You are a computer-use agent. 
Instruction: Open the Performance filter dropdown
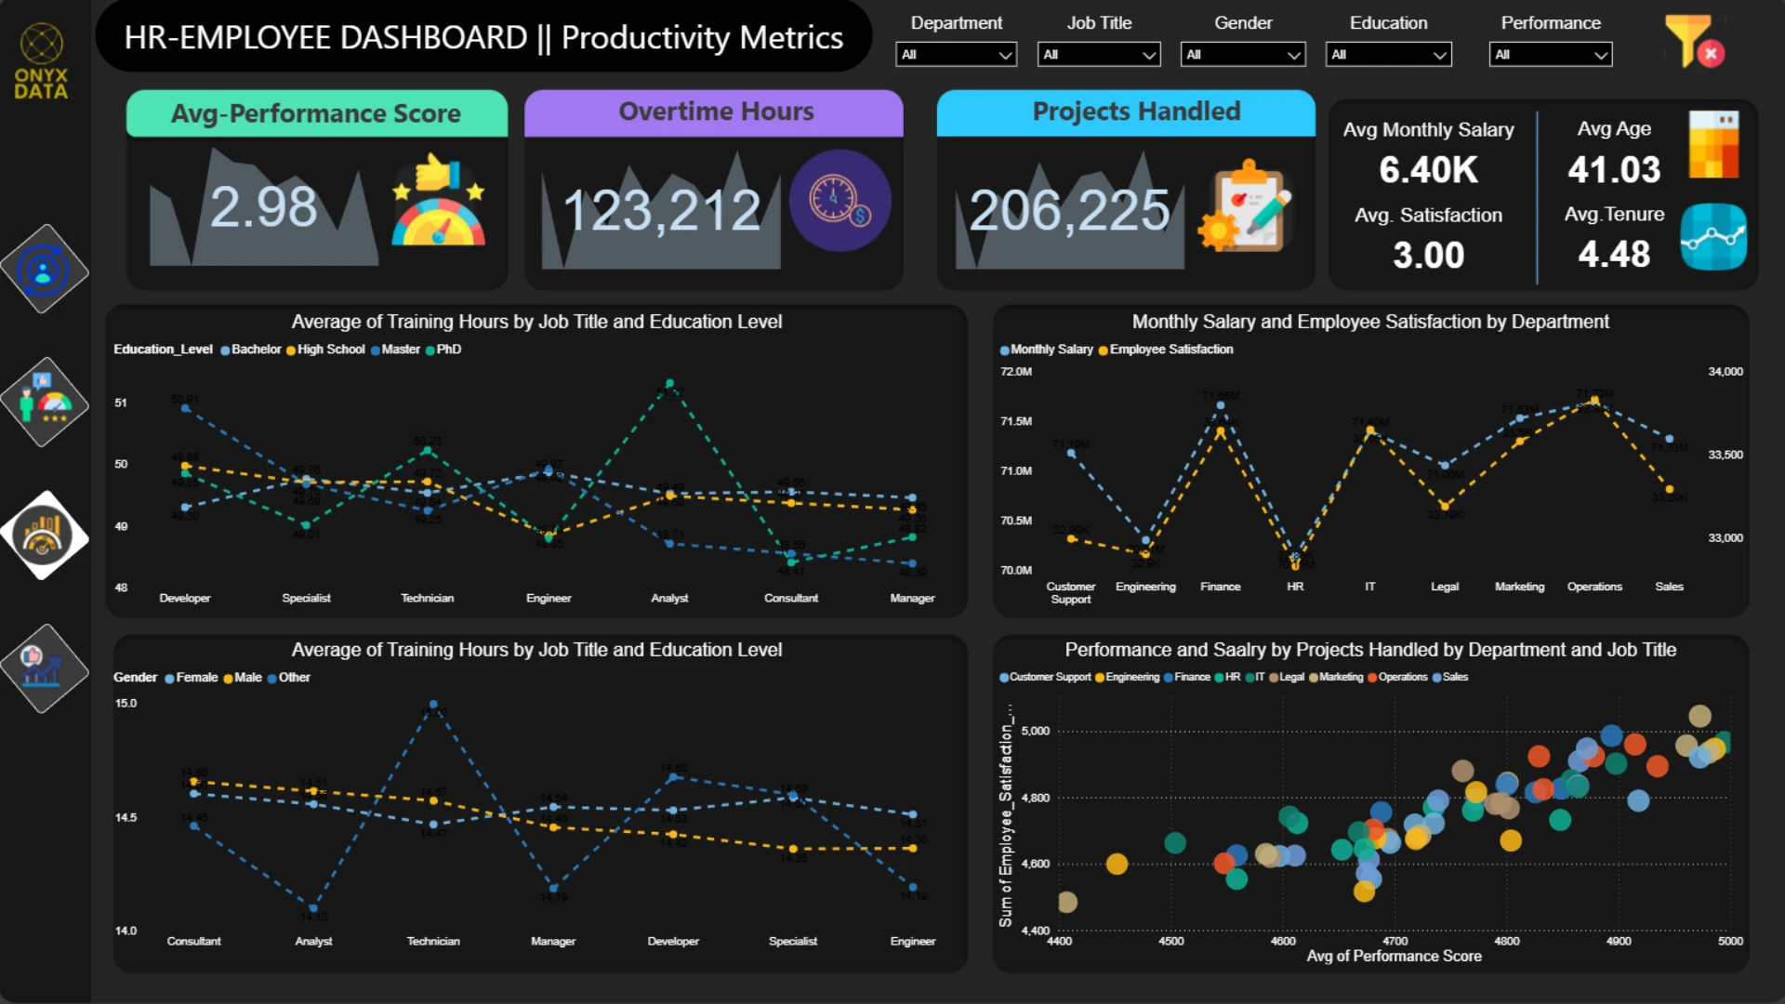(x=1551, y=55)
